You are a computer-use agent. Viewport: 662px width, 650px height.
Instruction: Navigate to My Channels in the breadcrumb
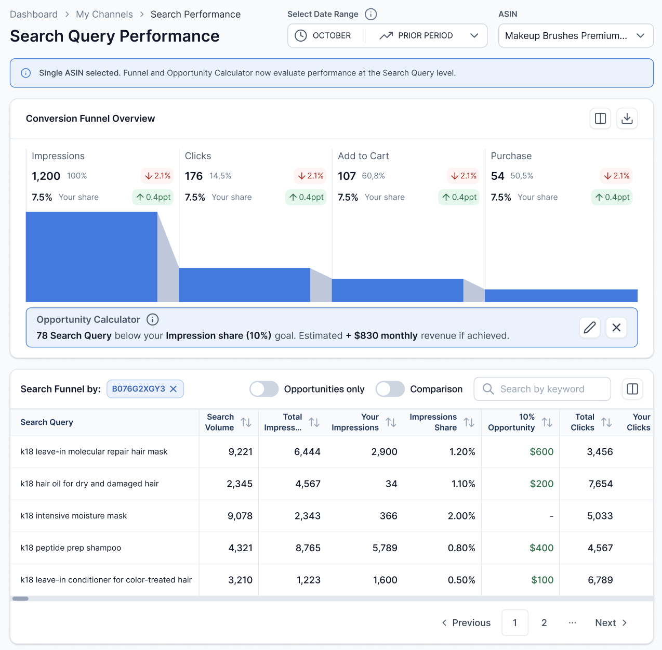point(104,14)
